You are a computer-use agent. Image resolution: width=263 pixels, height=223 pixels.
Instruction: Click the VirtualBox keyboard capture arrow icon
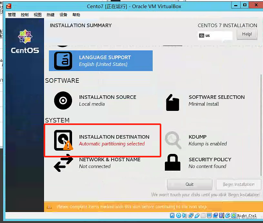coord(234,215)
